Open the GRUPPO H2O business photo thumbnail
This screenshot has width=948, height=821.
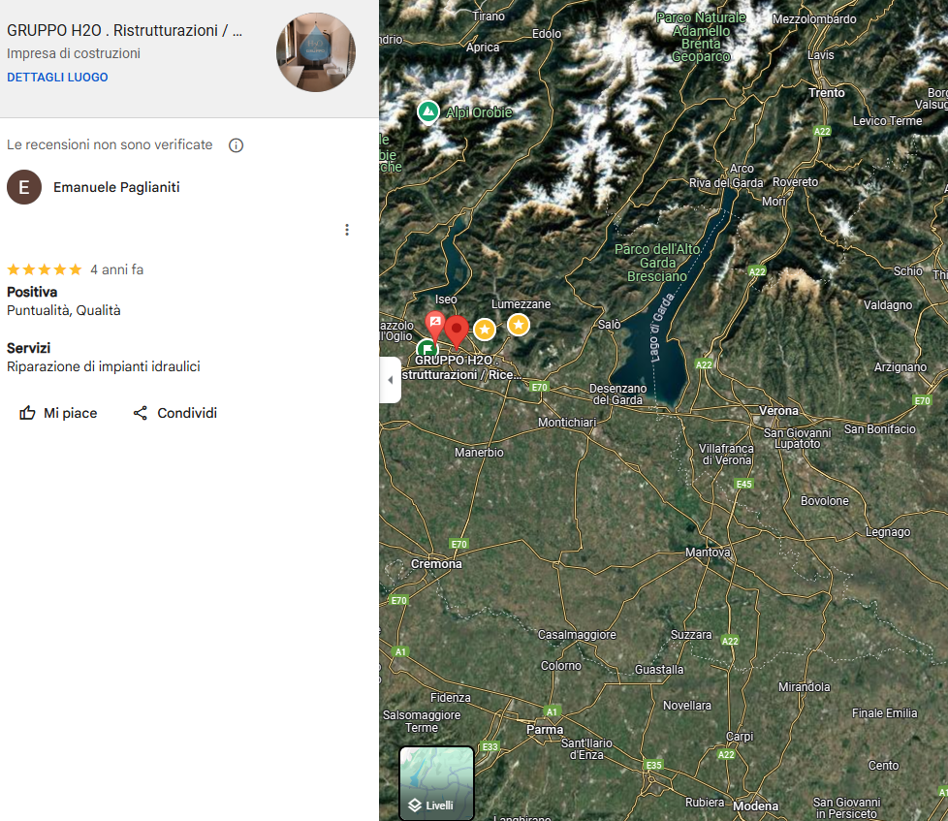click(x=316, y=52)
